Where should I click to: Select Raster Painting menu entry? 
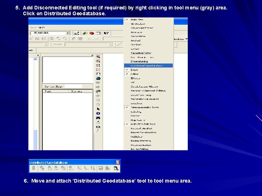148,141
